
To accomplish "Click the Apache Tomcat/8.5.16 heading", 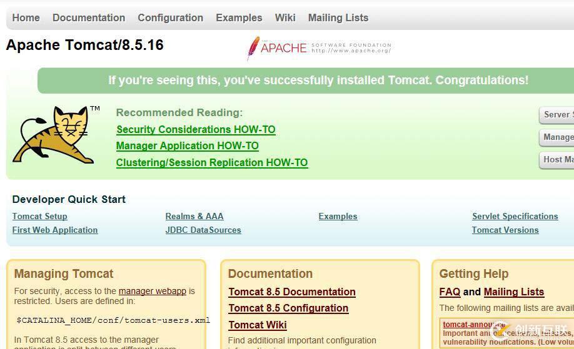I will [85, 45].
